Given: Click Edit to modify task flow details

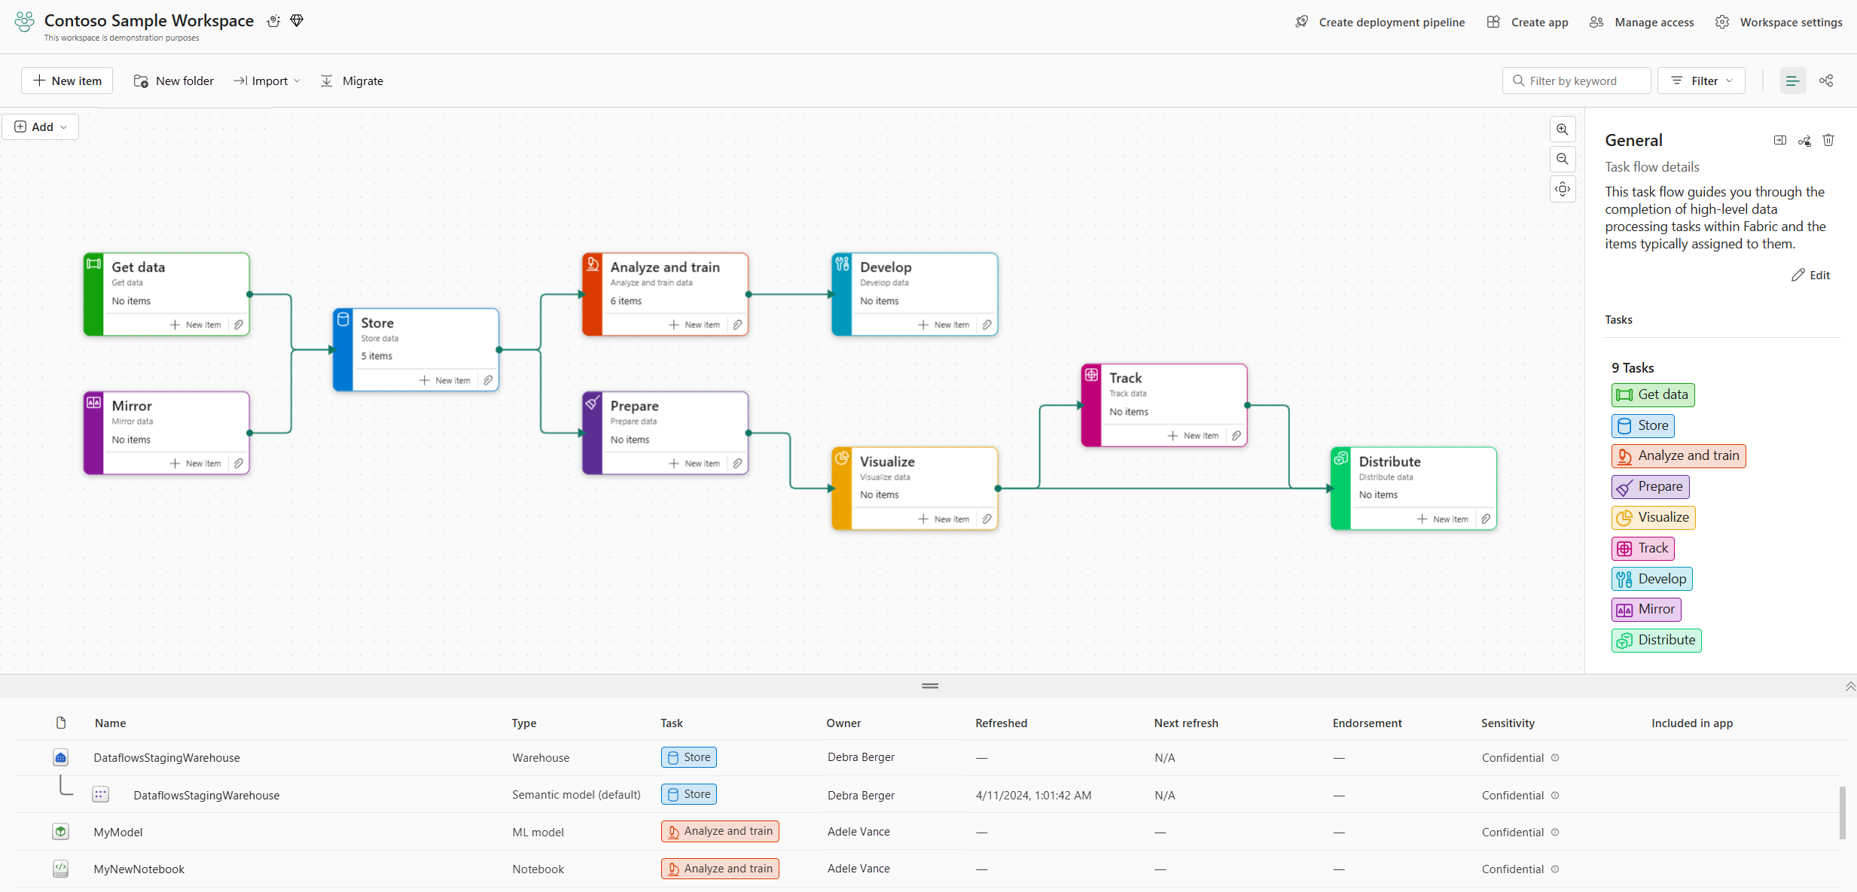Looking at the screenshot, I should 1812,274.
